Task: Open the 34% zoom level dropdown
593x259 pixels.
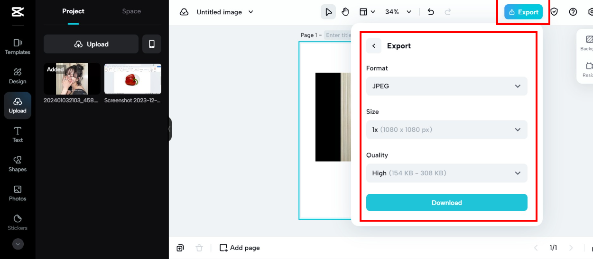Action: [398, 12]
